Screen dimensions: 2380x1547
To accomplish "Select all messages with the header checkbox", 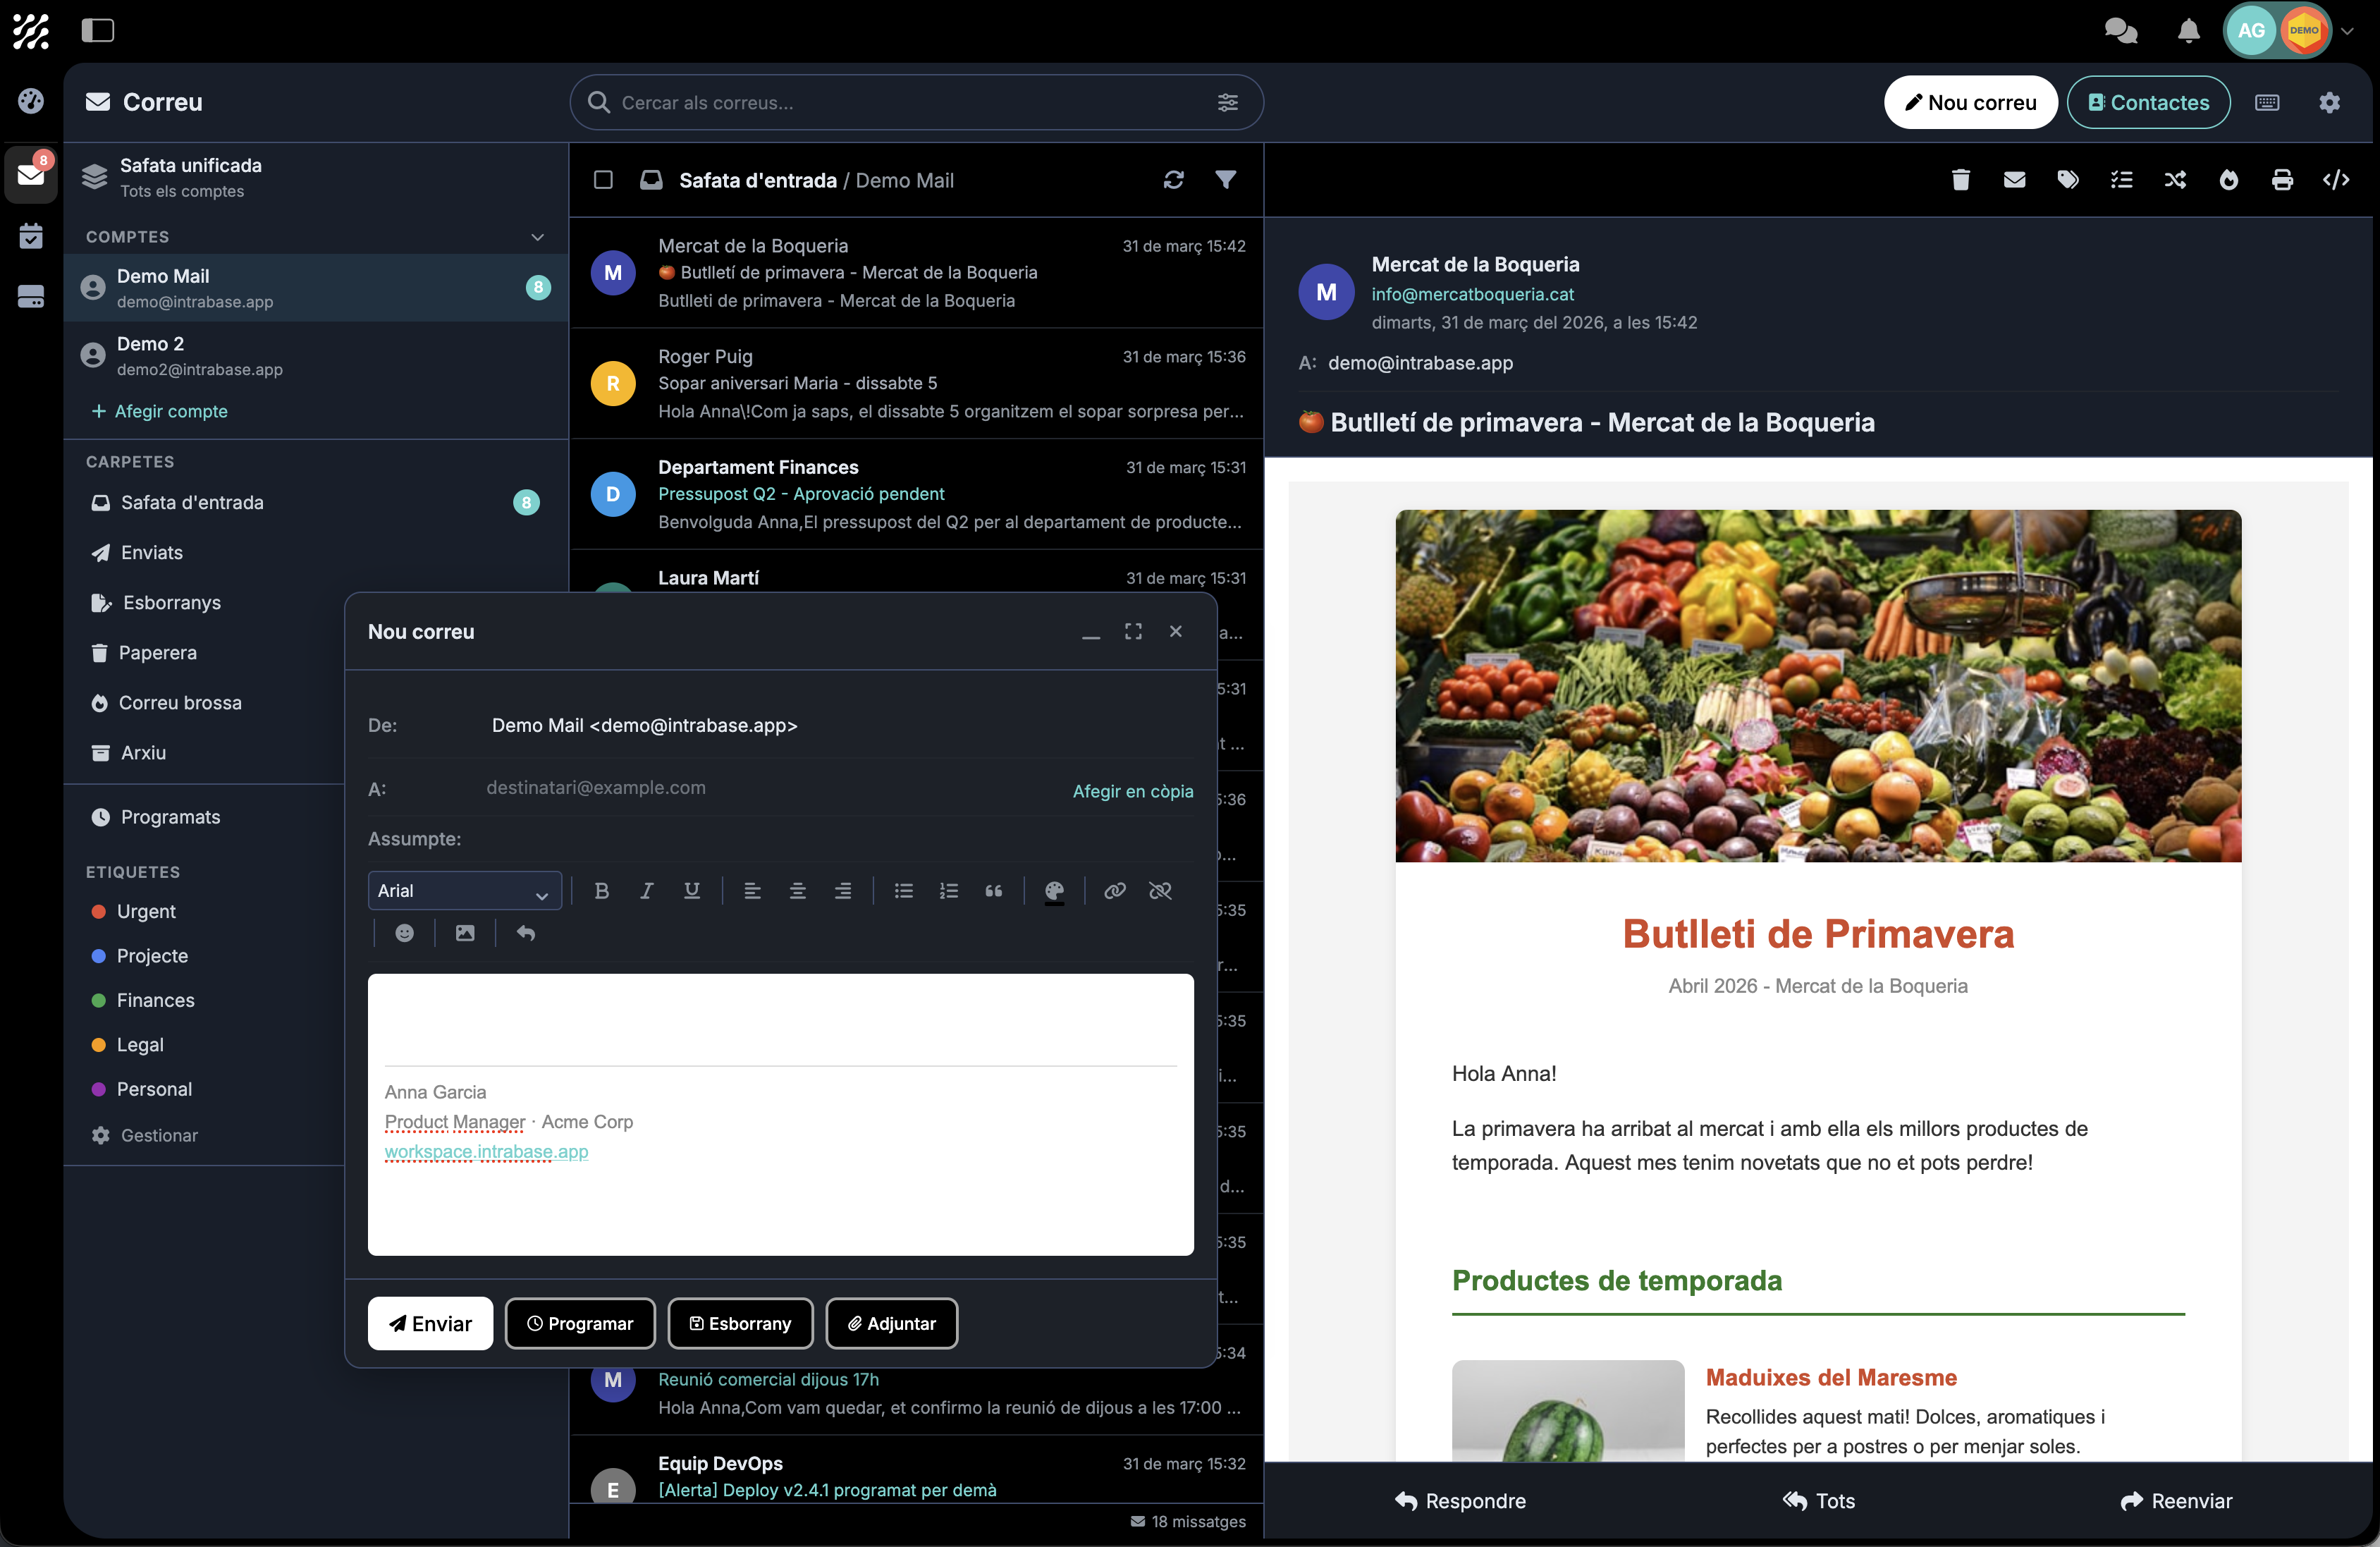I will tap(605, 180).
